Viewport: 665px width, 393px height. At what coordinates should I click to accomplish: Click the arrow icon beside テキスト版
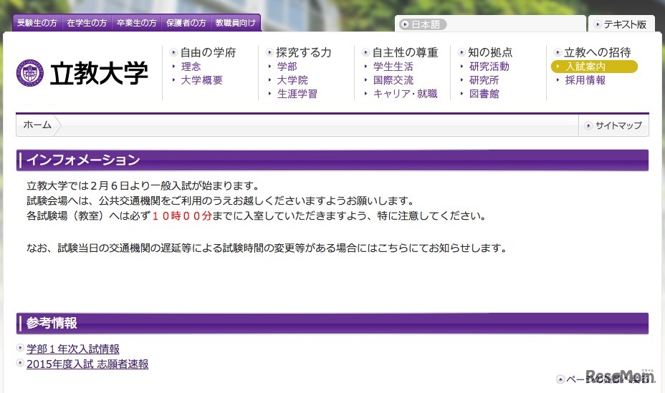[x=598, y=24]
